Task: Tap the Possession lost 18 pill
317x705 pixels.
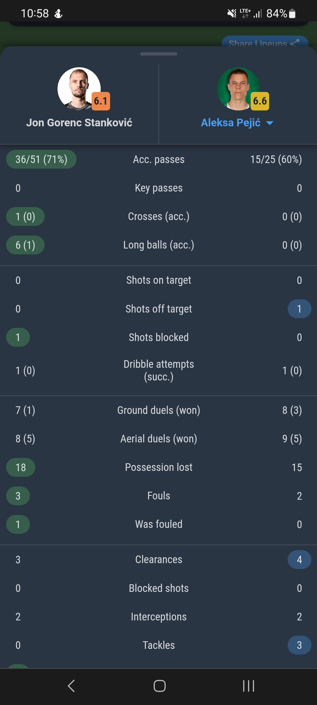Action: coord(21,467)
